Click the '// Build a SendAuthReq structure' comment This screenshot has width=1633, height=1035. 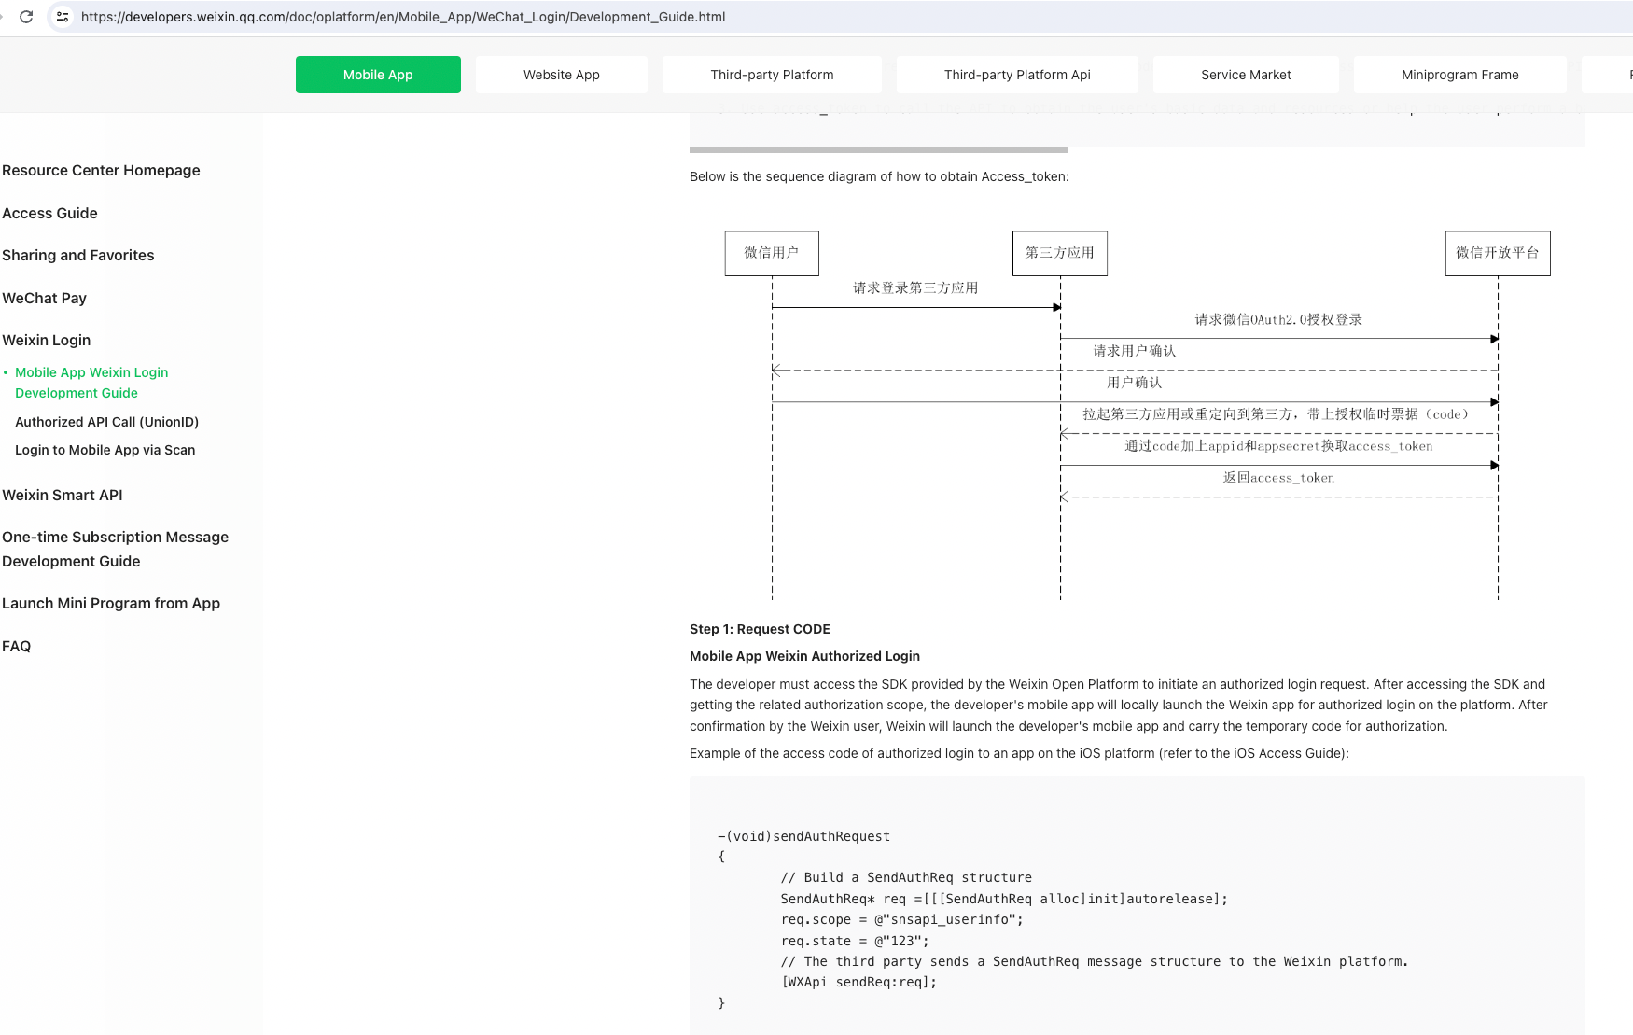(906, 878)
